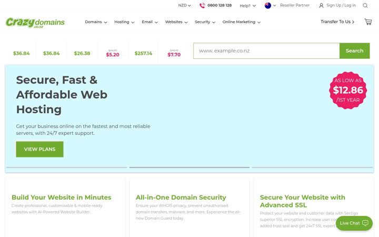Viewport: 379px width, 237px height.
Task: Select the middle carousel slide indicator bar
Action: tap(189, 167)
